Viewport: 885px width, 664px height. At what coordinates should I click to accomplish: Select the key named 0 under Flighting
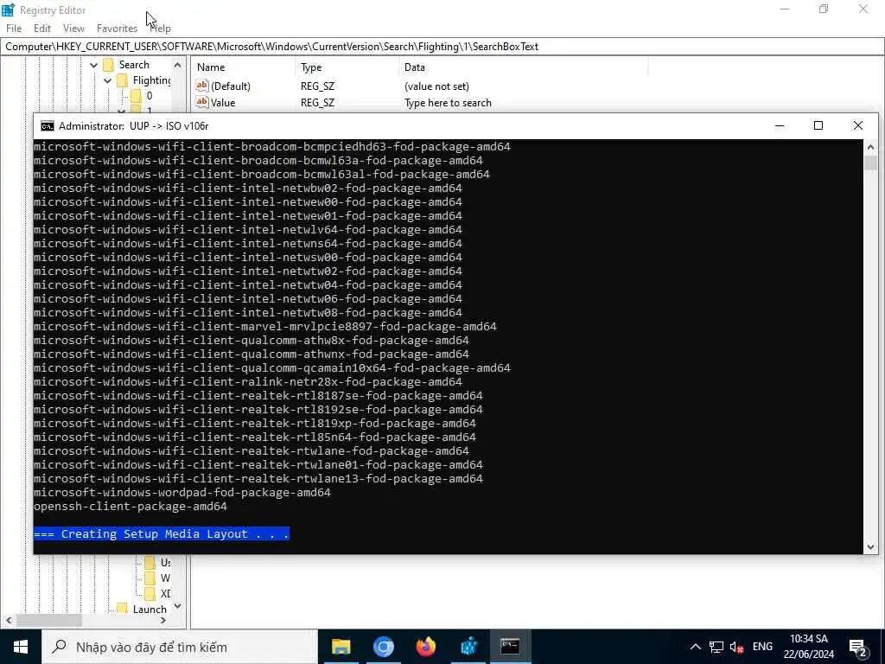pyautogui.click(x=149, y=96)
